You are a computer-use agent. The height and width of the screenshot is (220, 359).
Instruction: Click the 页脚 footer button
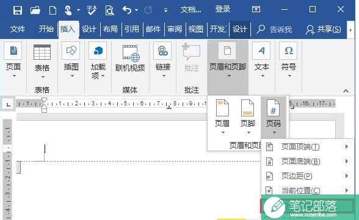[x=248, y=117]
